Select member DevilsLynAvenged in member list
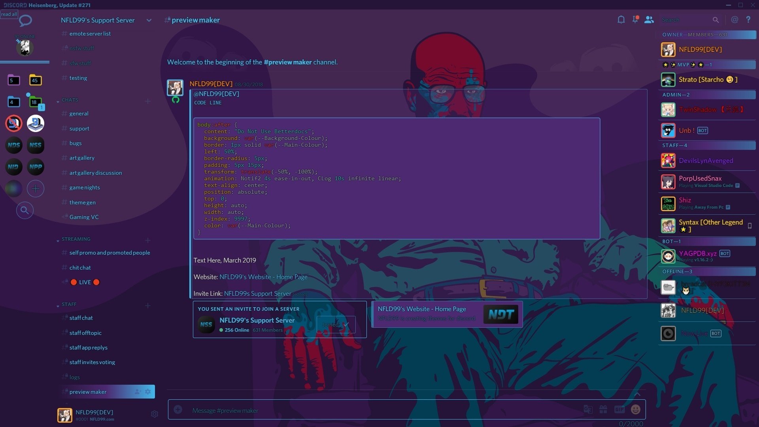The image size is (759, 427). (x=707, y=161)
